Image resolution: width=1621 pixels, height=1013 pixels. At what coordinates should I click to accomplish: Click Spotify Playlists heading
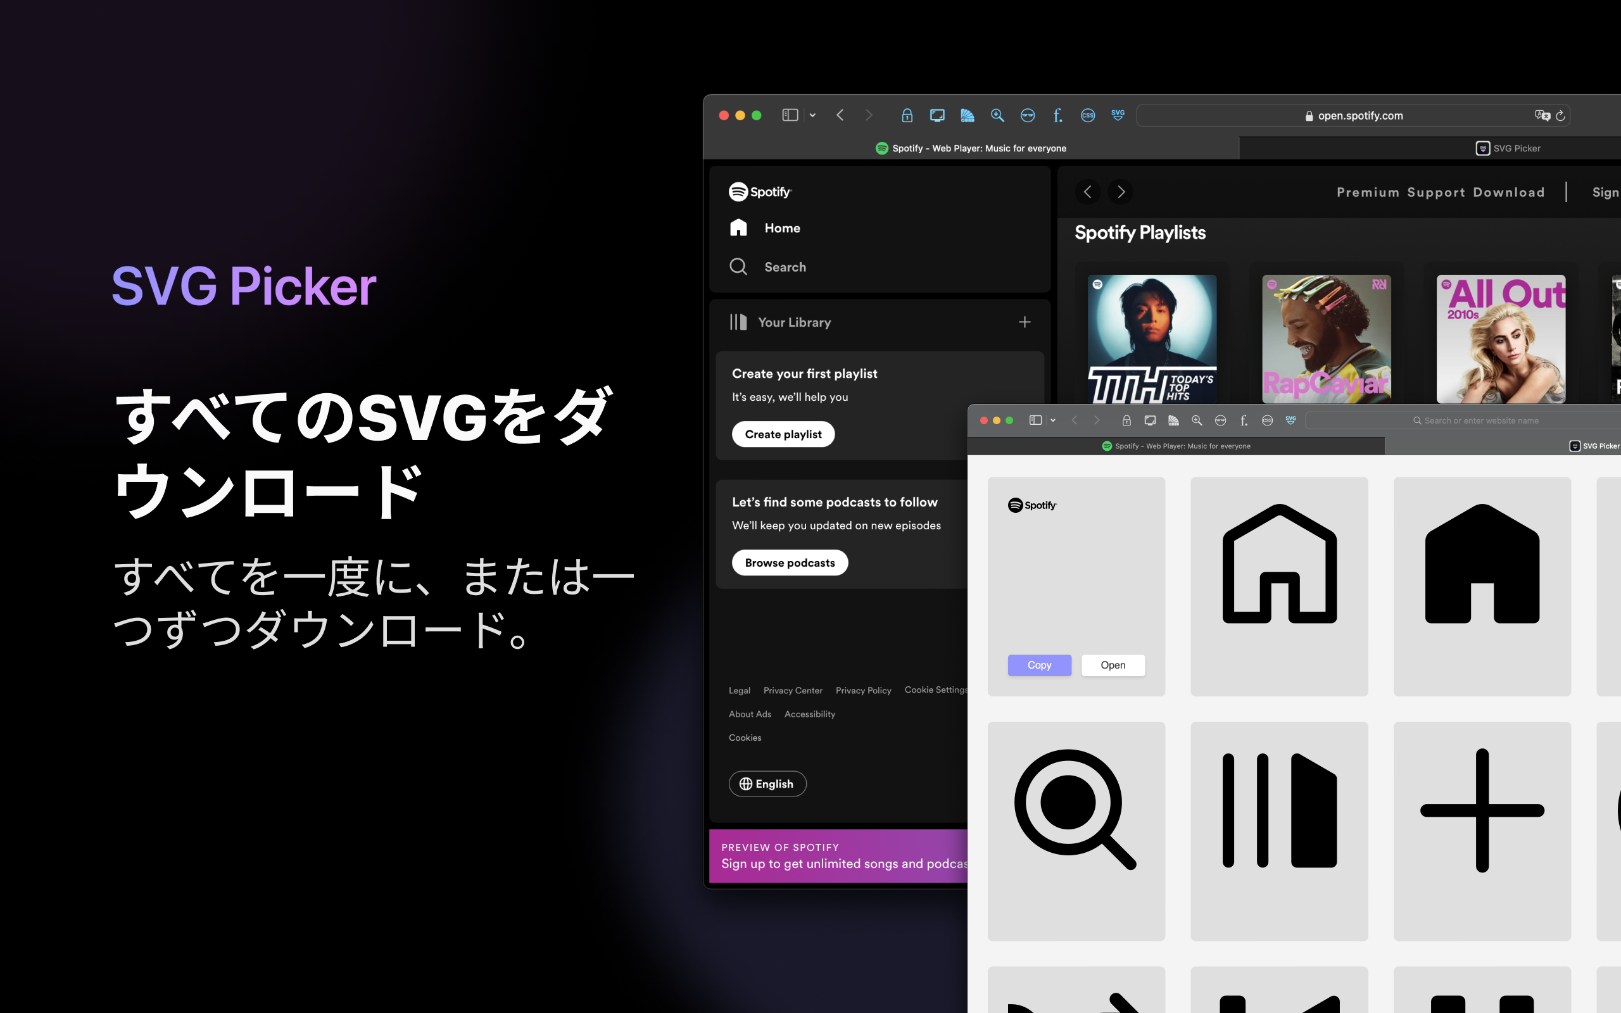tap(1140, 232)
